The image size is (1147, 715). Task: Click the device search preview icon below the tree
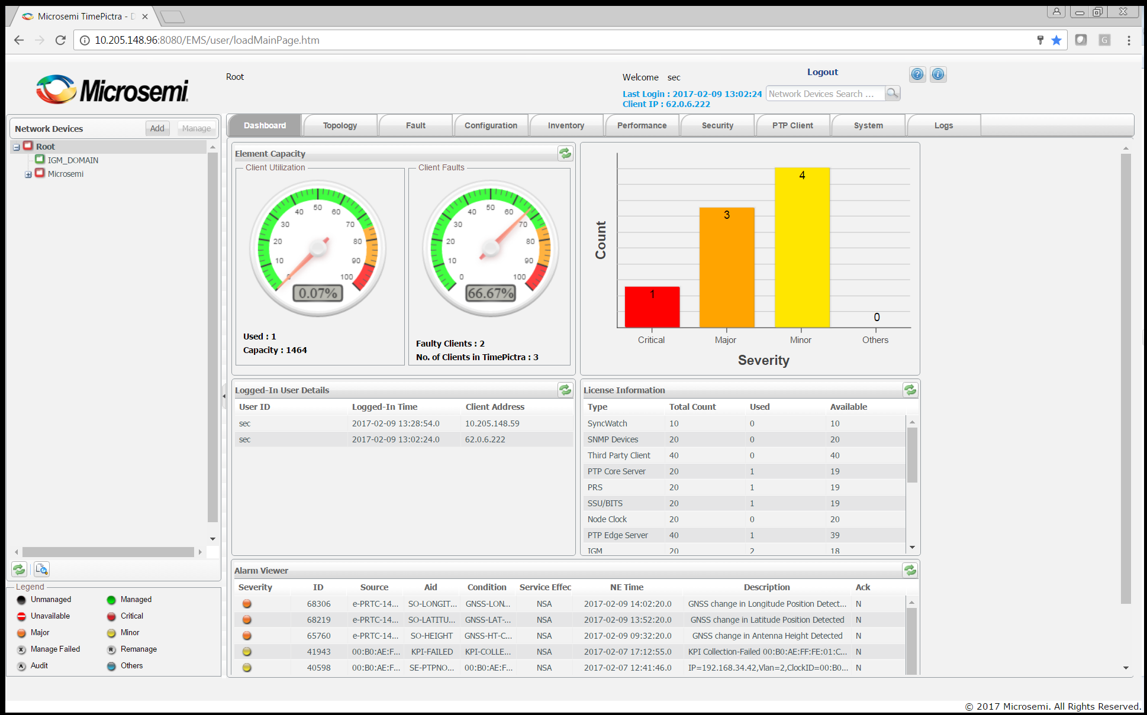coord(41,569)
